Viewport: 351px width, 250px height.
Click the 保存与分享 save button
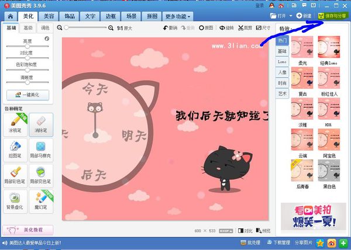(333, 16)
